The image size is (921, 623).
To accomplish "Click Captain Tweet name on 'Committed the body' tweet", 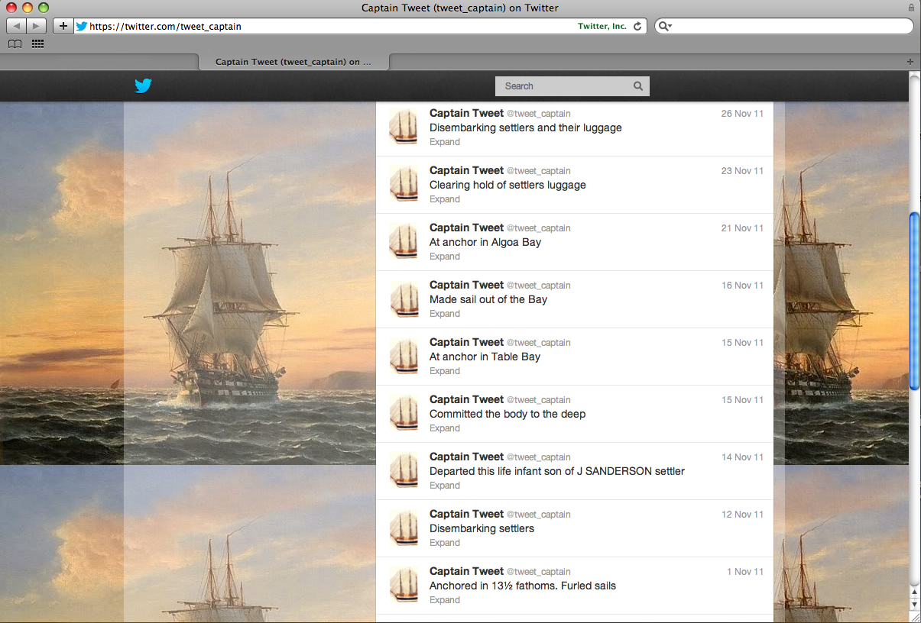I will tap(466, 399).
